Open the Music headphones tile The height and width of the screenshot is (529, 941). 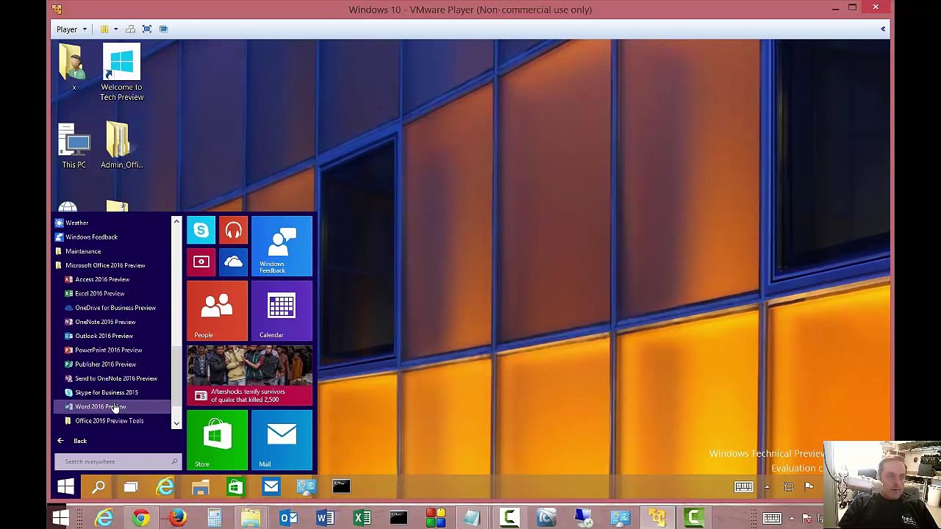click(x=233, y=231)
